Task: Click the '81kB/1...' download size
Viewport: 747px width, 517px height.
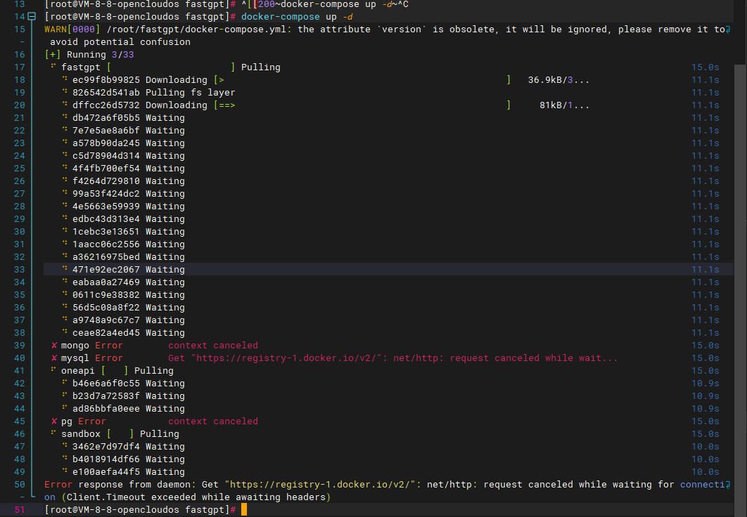Action: tap(564, 105)
